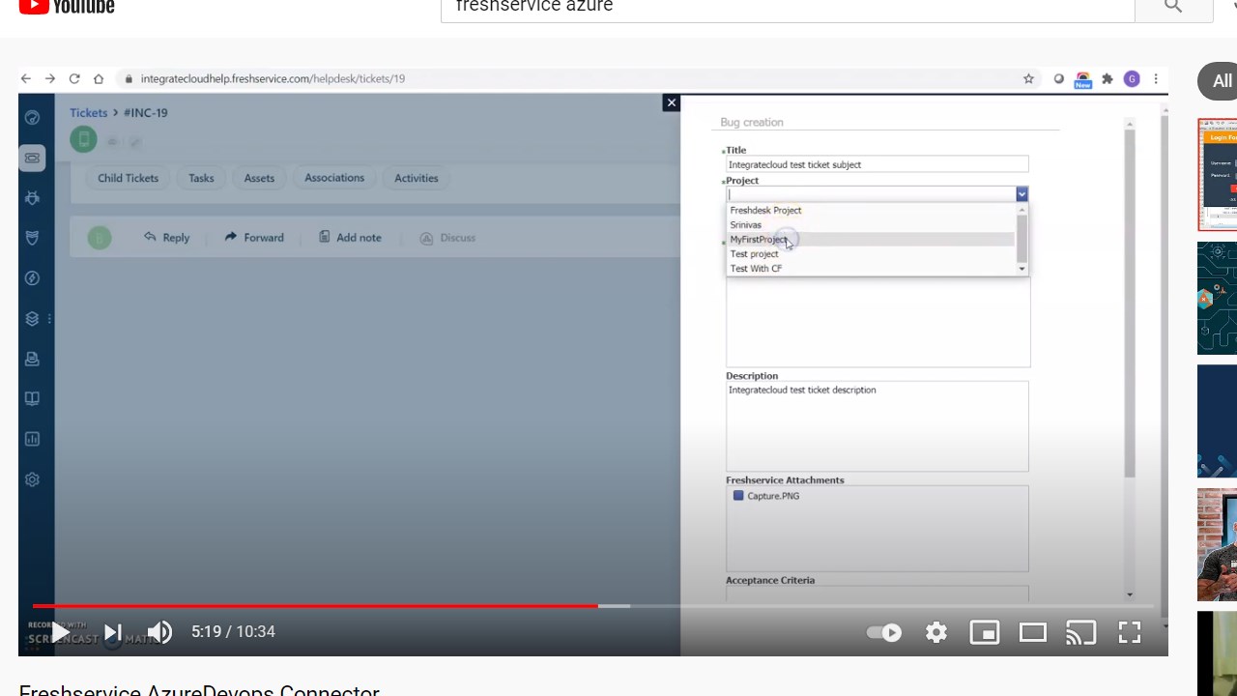Edit the Title input field
The image size is (1237, 696).
[877, 164]
